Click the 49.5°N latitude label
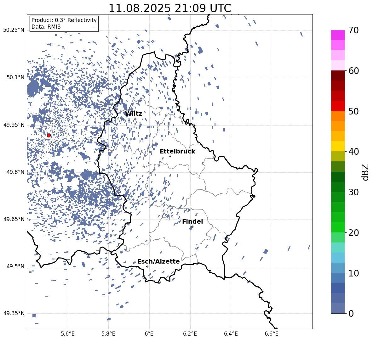 click(15, 266)
